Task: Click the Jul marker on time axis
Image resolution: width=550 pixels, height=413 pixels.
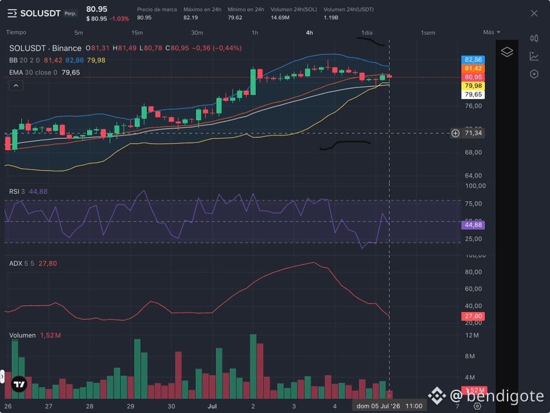Action: [212, 406]
